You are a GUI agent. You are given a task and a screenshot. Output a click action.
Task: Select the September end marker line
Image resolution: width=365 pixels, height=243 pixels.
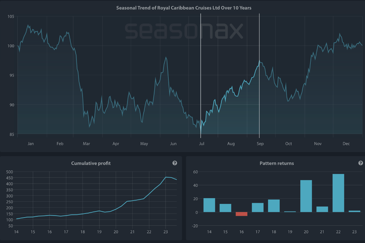coord(259,76)
